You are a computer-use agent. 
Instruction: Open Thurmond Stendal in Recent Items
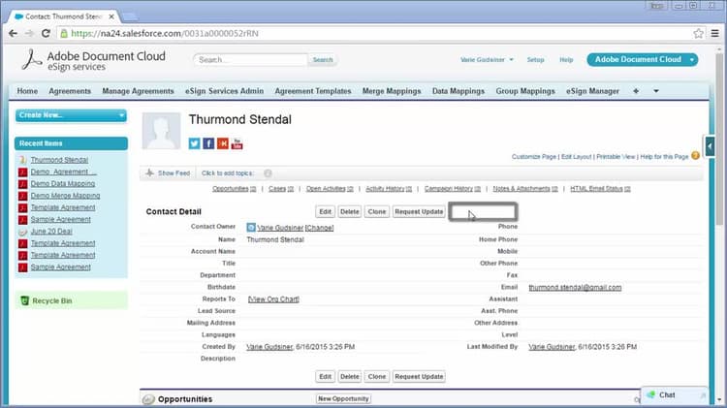tap(59, 160)
